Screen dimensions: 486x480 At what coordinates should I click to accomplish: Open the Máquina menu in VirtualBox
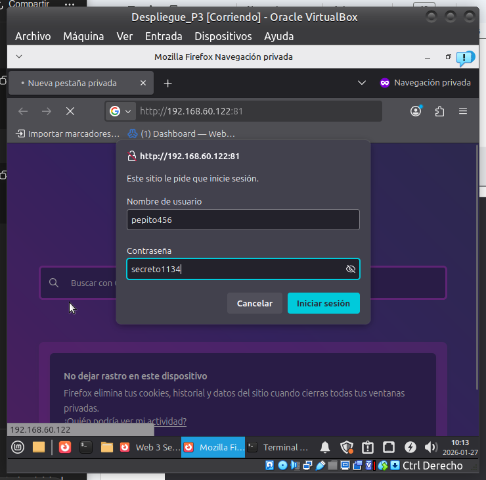coord(83,36)
